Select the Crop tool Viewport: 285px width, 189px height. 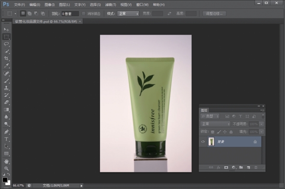(6, 59)
